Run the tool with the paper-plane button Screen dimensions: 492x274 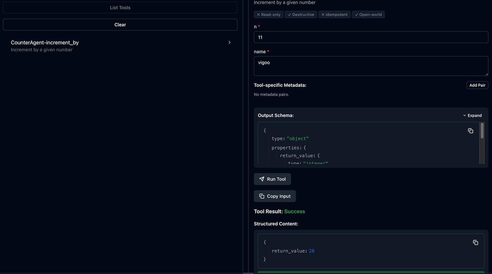pyautogui.click(x=272, y=179)
